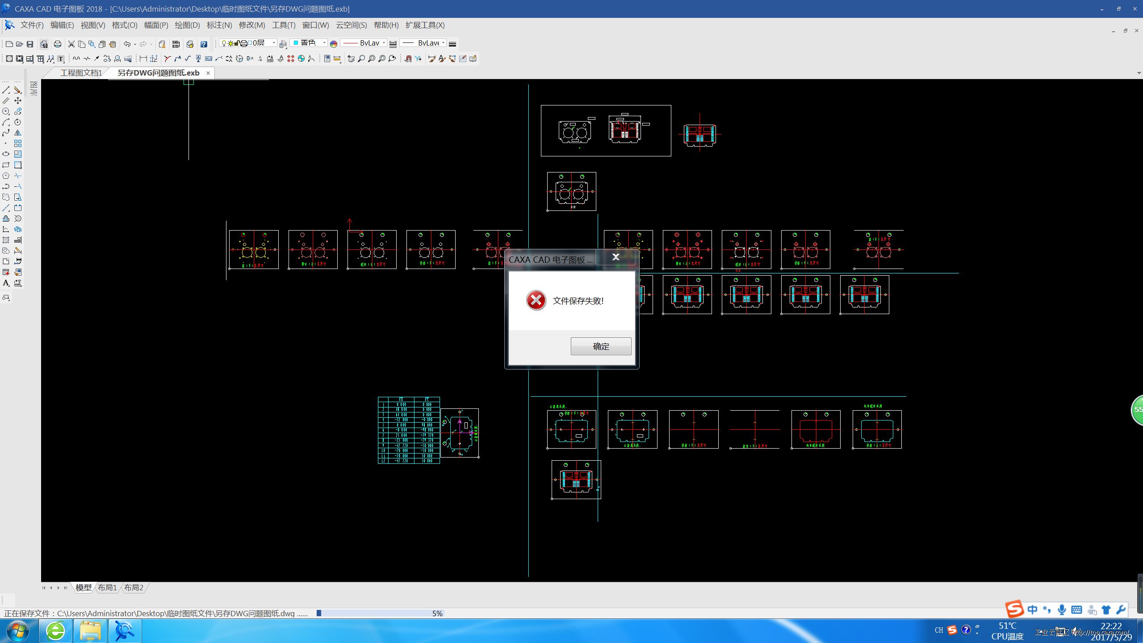Select the Text tool in left sidebar
The width and height of the screenshot is (1143, 643).
pos(6,283)
